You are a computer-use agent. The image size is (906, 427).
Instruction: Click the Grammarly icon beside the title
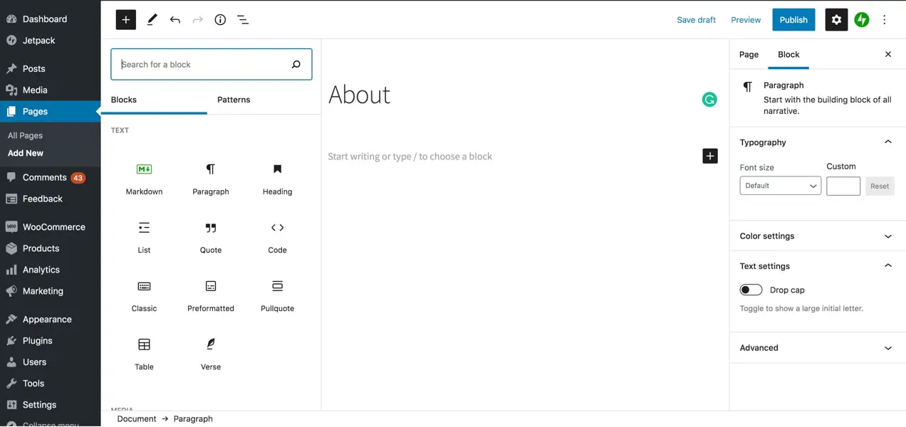click(709, 100)
